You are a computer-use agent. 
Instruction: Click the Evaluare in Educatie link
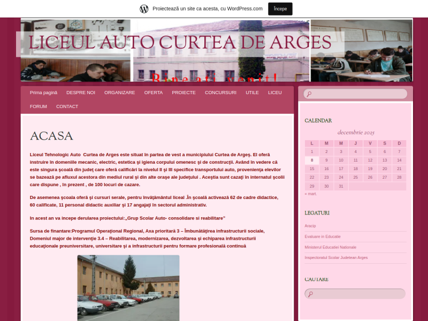323,236
